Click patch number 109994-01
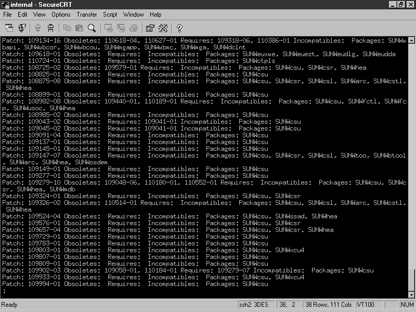Image resolution: width=416 pixels, height=312 pixels. click(x=44, y=284)
